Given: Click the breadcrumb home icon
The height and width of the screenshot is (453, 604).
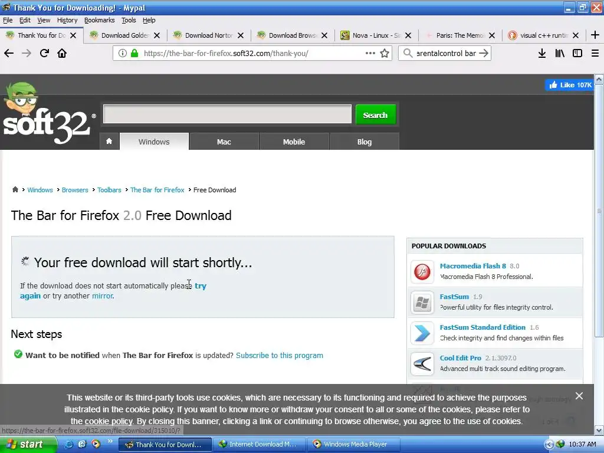Looking at the screenshot, I should (15, 189).
